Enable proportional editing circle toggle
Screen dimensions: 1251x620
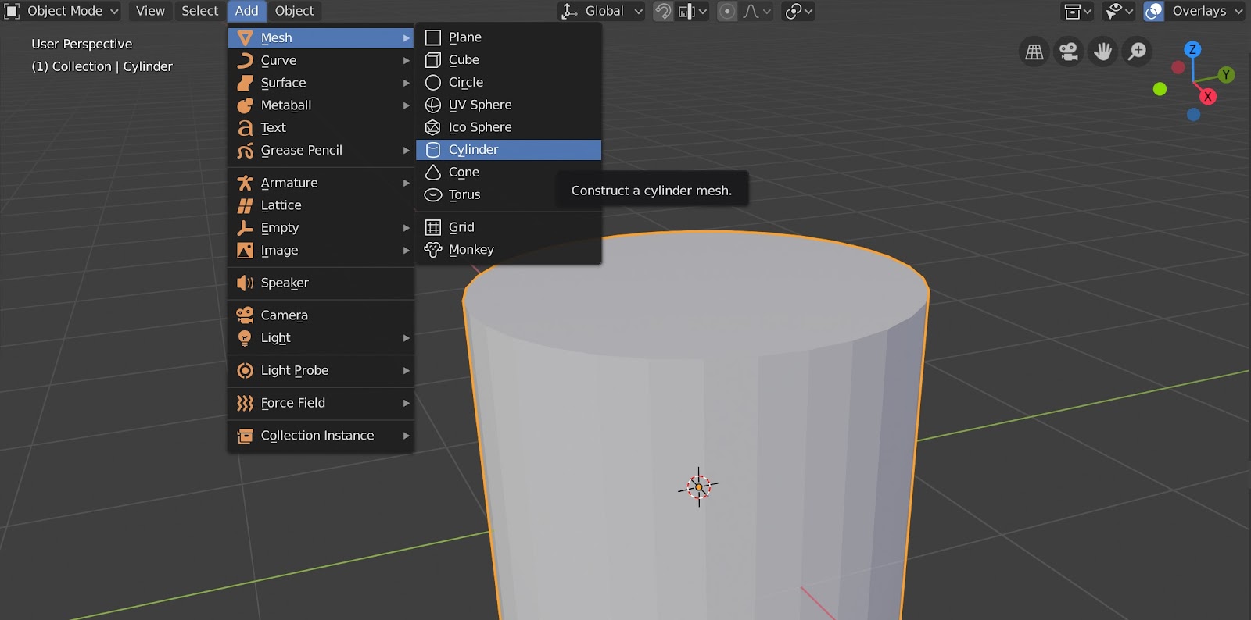727,11
